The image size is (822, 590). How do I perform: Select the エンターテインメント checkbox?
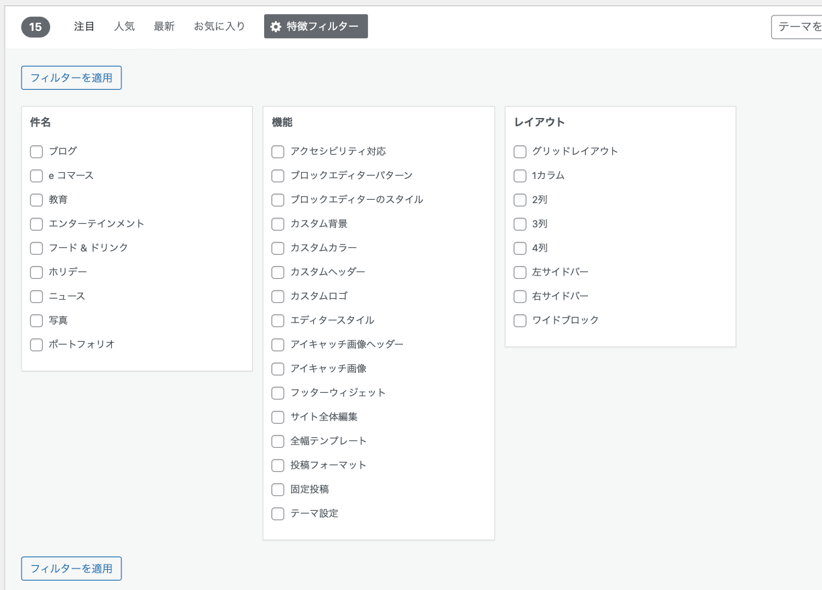click(36, 224)
